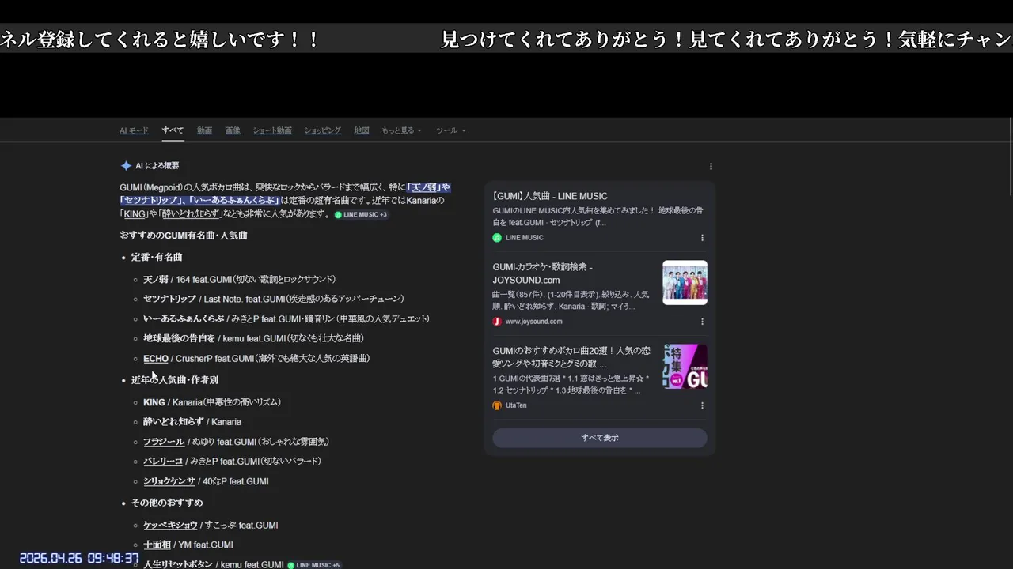The height and width of the screenshot is (569, 1013).
Task: Open more options for UtaTen result
Action: tap(702, 405)
